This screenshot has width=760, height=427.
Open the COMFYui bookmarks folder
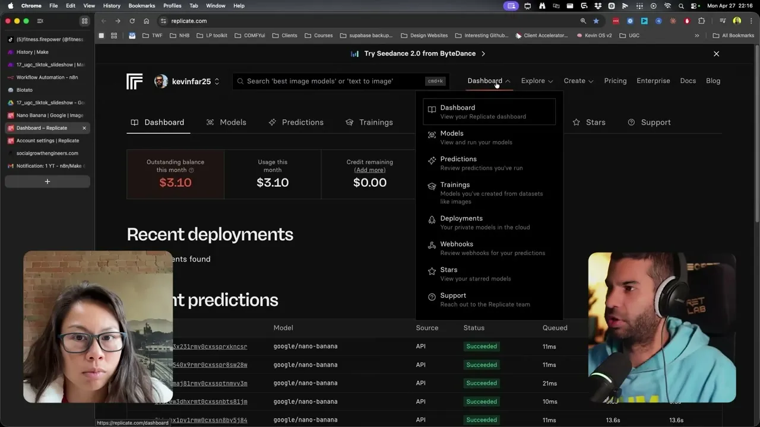249,36
